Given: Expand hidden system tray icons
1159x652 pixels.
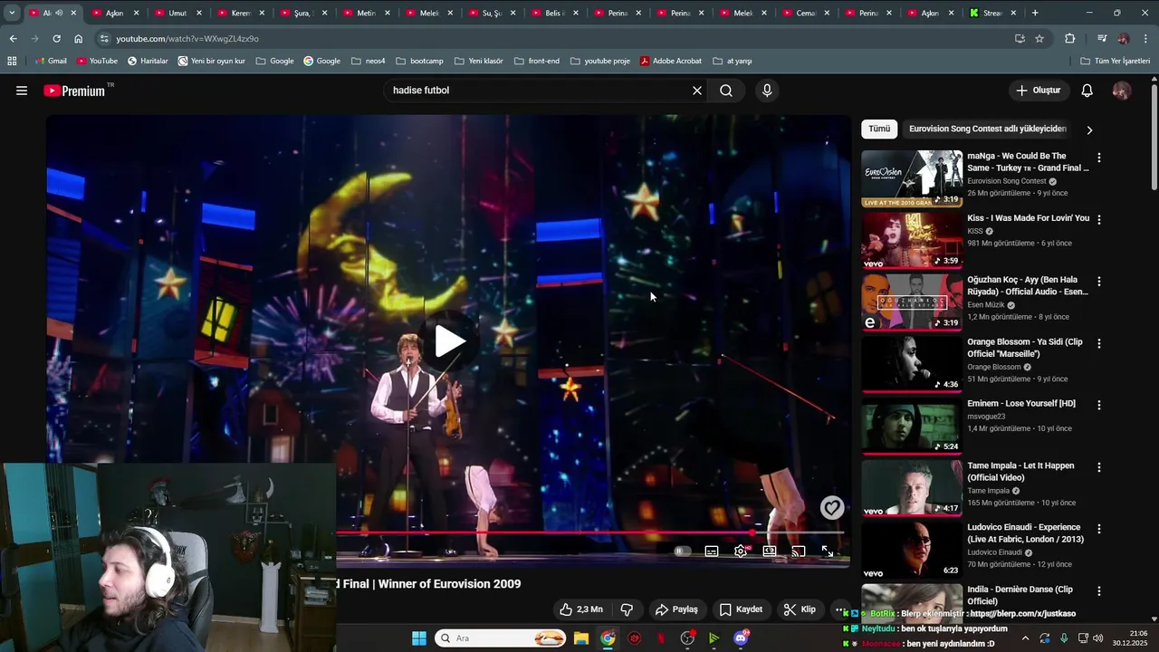Looking at the screenshot, I should (1025, 638).
